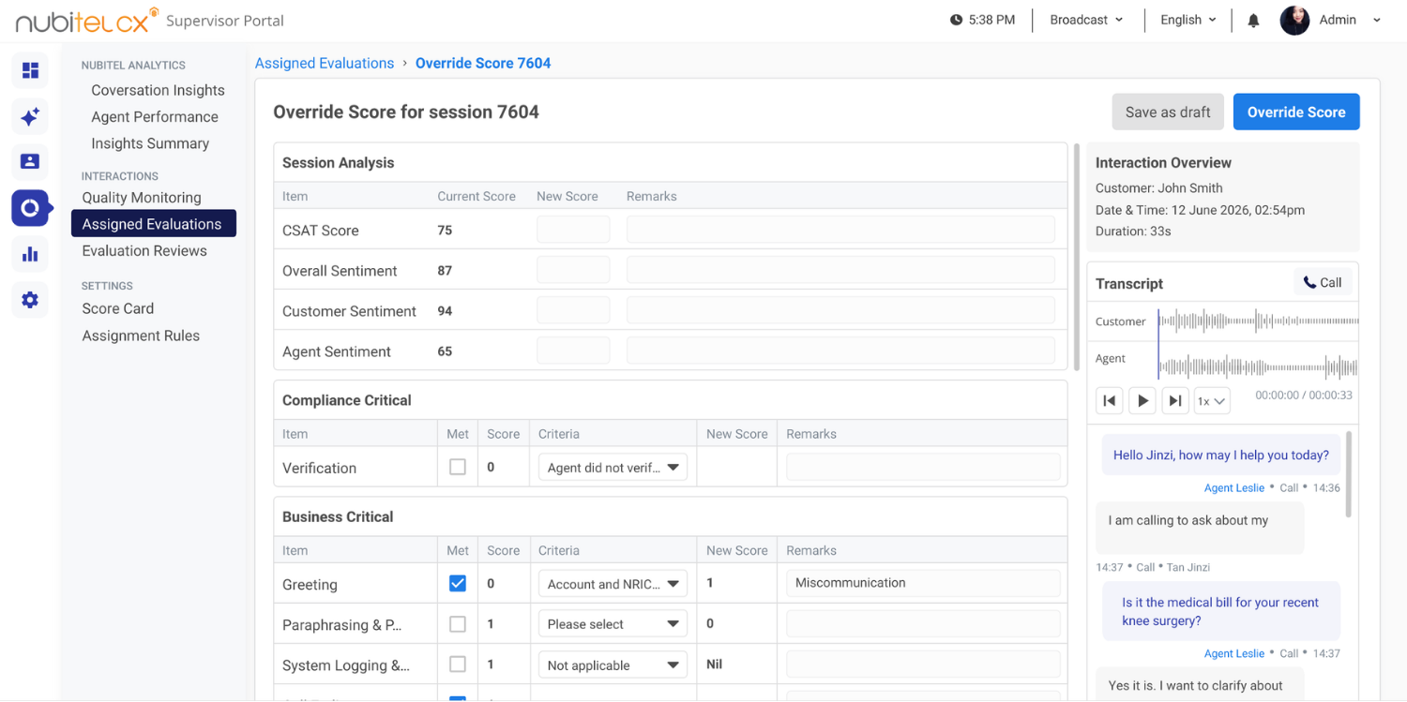Open the English language dropdown
Screen dimensions: 1407x702
coord(1188,20)
